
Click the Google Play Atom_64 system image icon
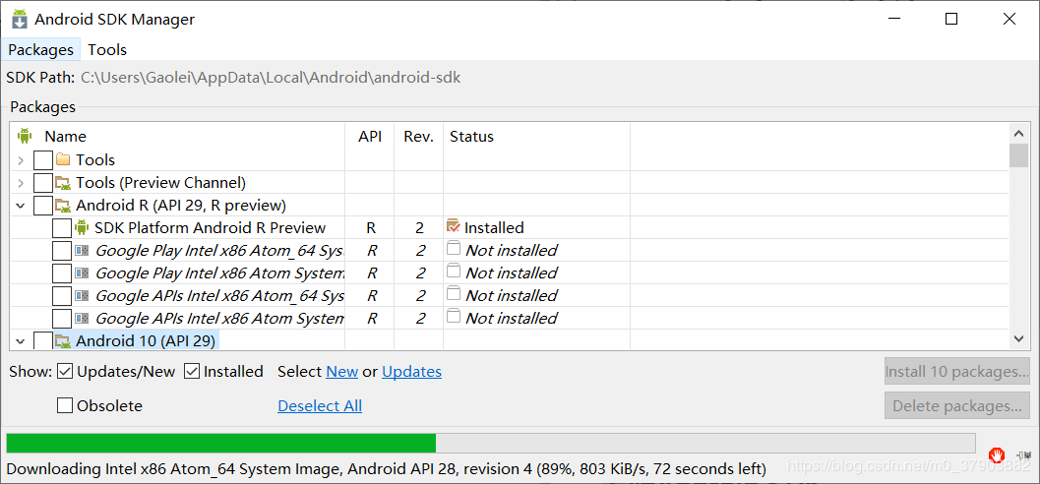(82, 250)
